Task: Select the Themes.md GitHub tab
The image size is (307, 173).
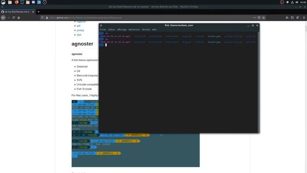Action: pos(18,12)
